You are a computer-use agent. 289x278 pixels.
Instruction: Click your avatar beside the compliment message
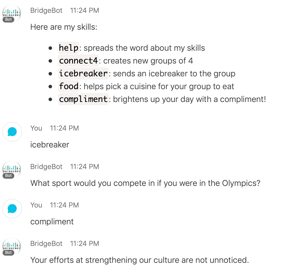[12, 209]
